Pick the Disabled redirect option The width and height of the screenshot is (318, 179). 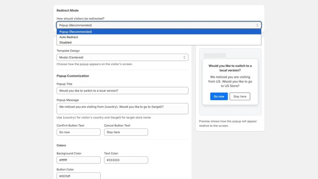coord(159,43)
